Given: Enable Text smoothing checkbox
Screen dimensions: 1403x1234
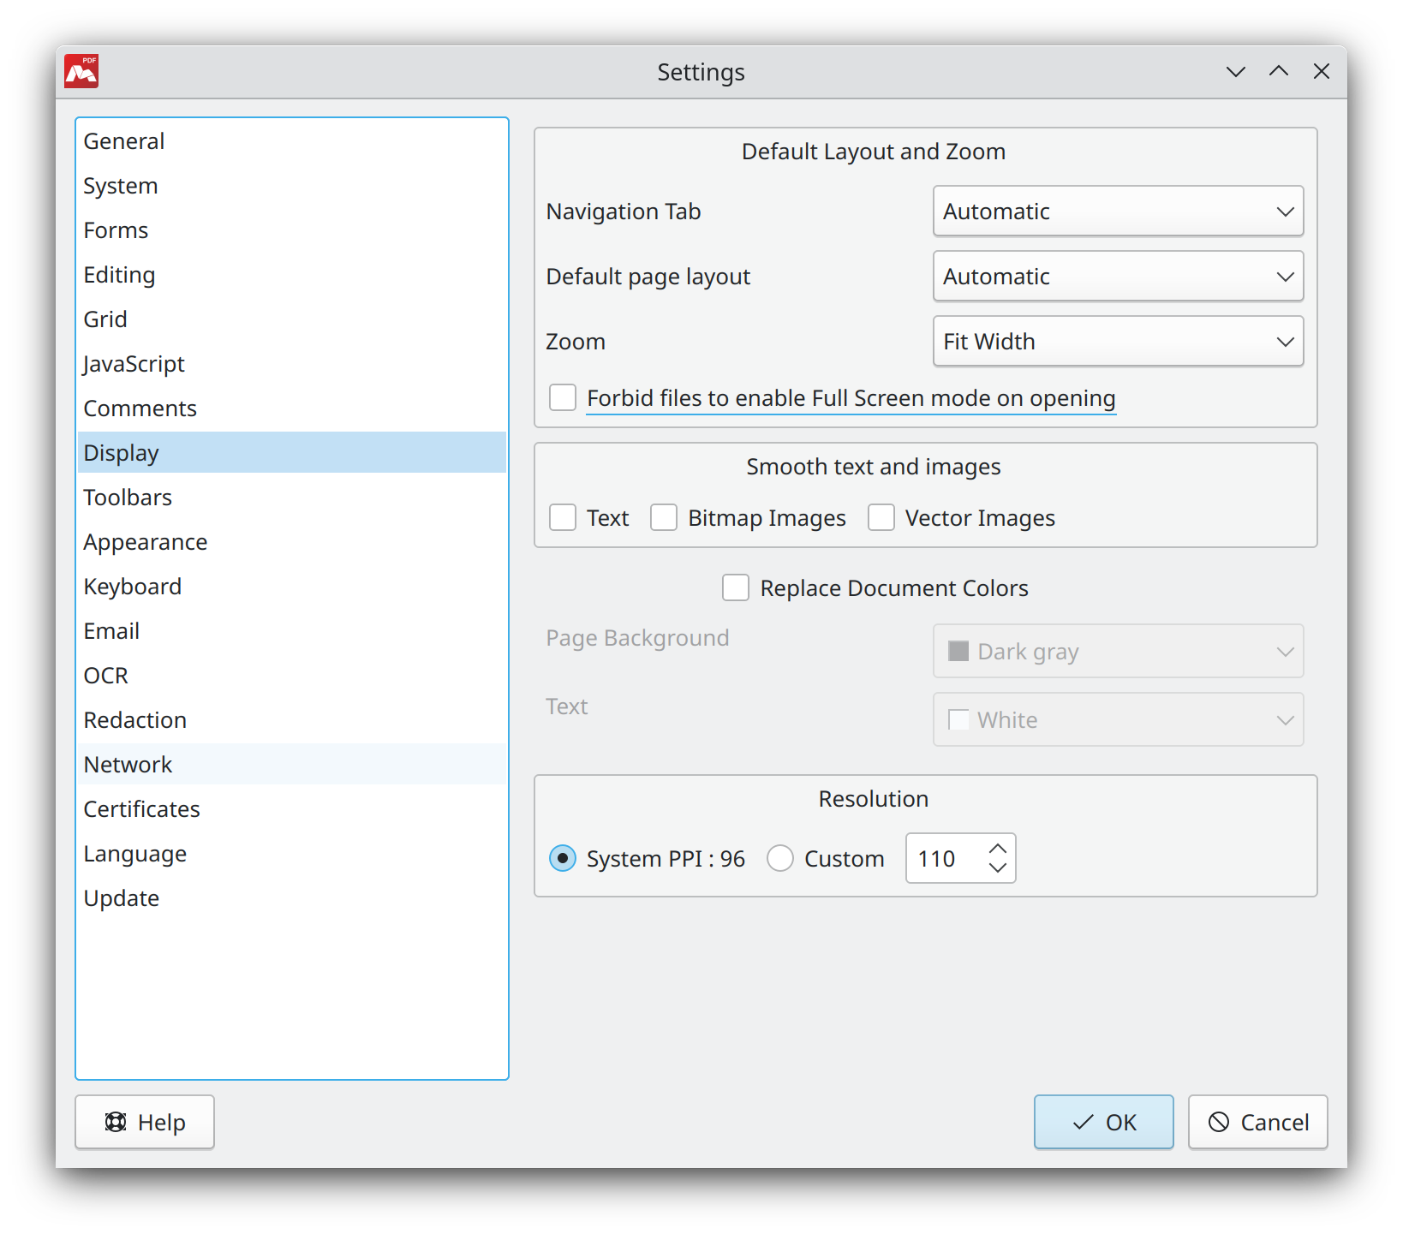Looking at the screenshot, I should [563, 517].
